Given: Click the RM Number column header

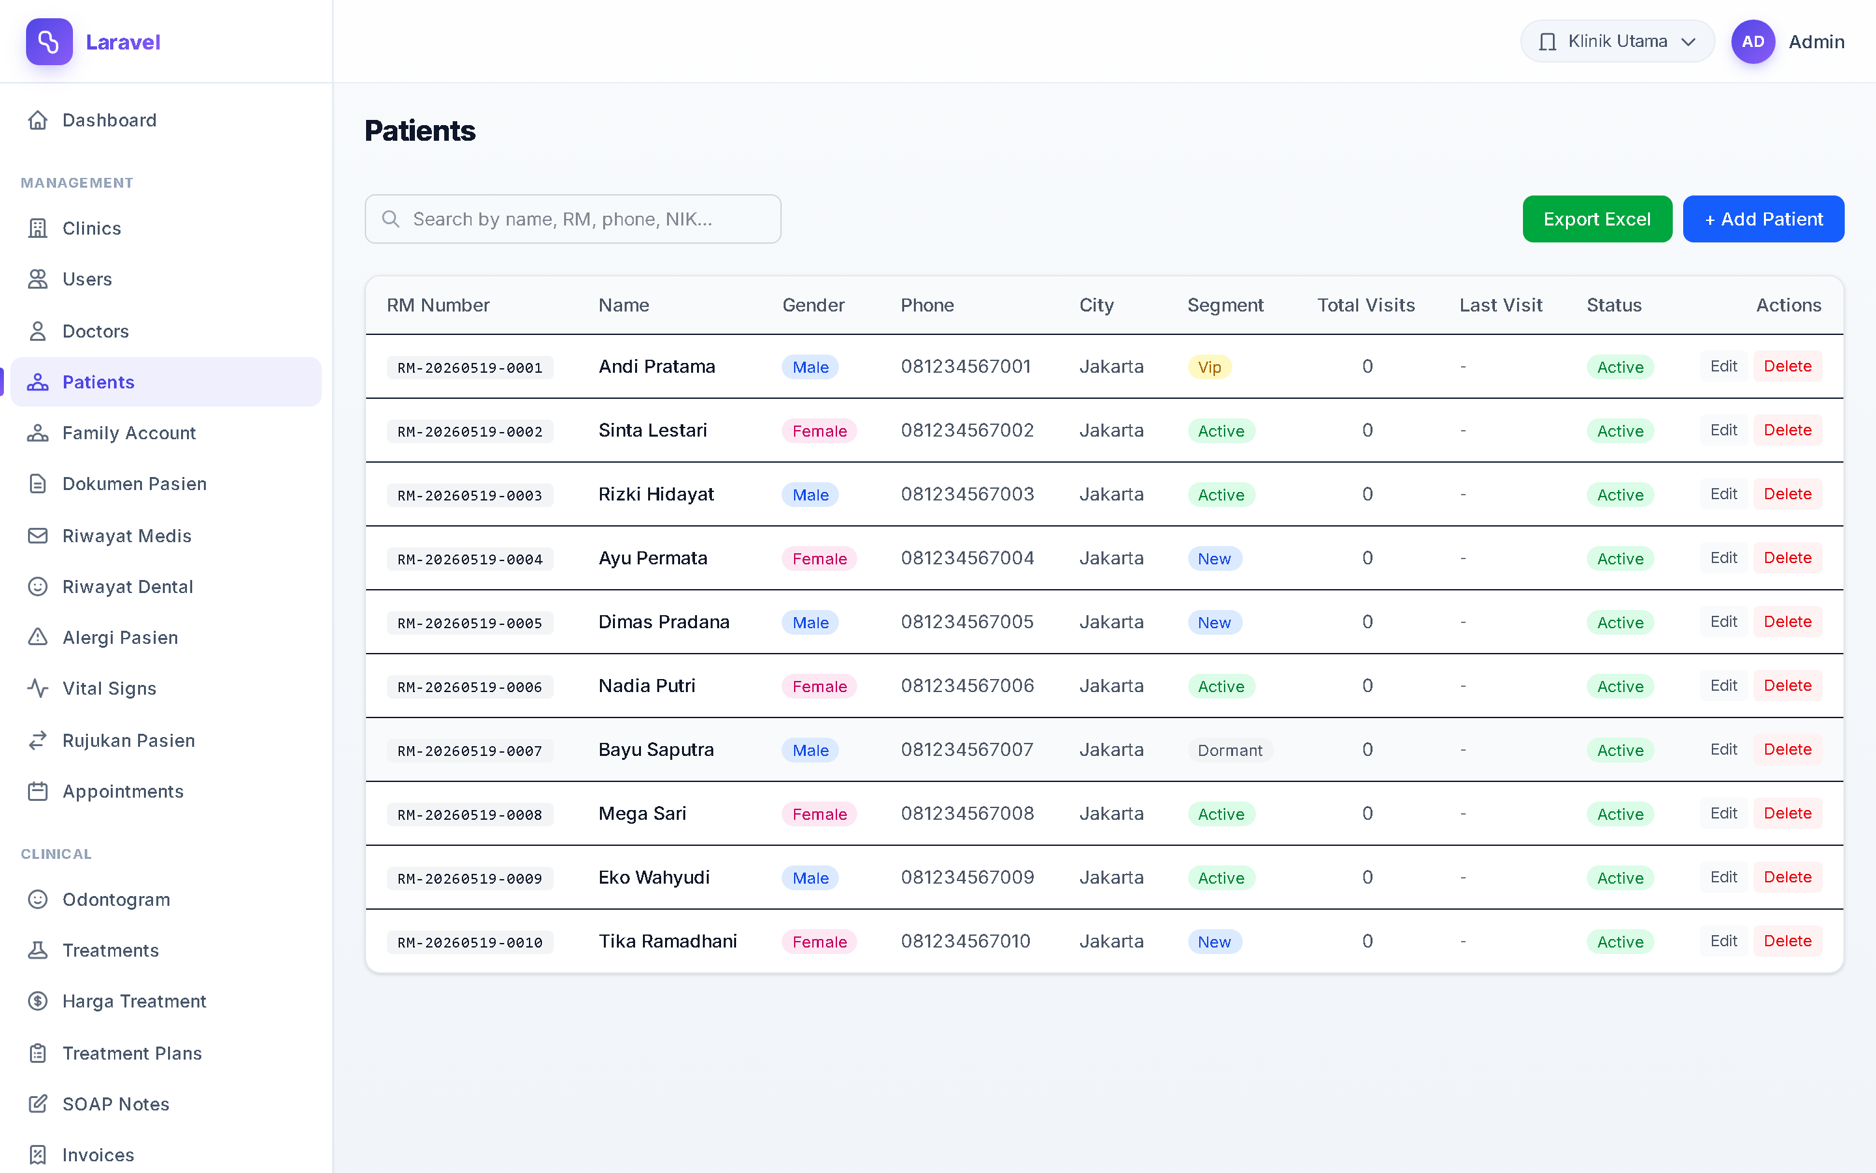Looking at the screenshot, I should point(438,305).
